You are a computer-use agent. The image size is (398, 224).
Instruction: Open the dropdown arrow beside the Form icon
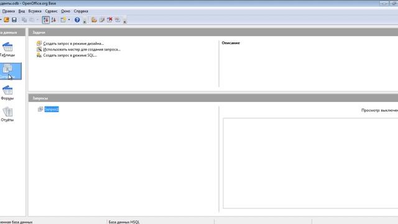click(69, 20)
